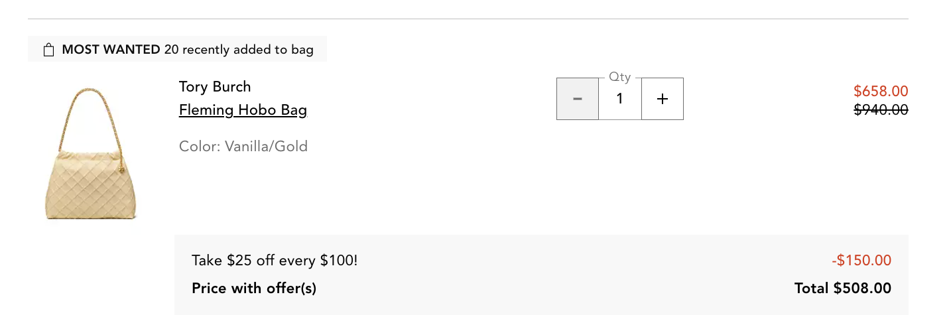This screenshot has width=951, height=321.
Task: Click the Tory Burch brand name
Action: [x=215, y=87]
